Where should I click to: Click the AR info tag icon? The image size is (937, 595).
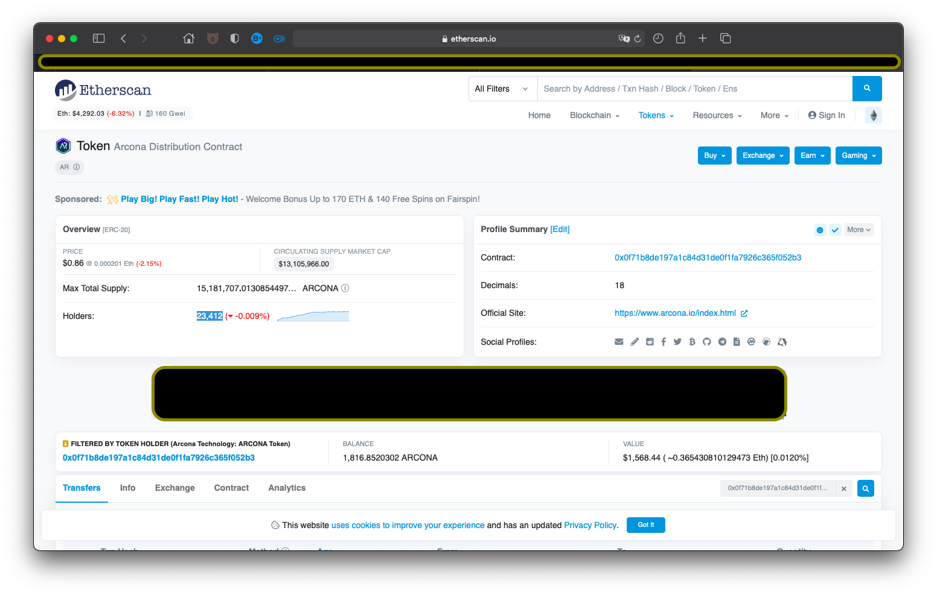pos(77,167)
